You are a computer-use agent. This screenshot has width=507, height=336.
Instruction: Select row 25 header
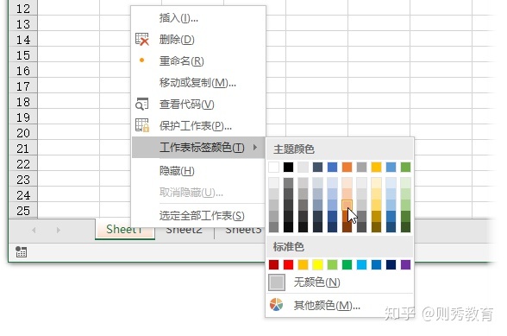click(23, 211)
